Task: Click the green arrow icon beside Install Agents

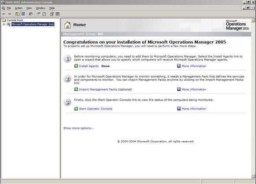Action: pyautogui.click(x=76, y=66)
